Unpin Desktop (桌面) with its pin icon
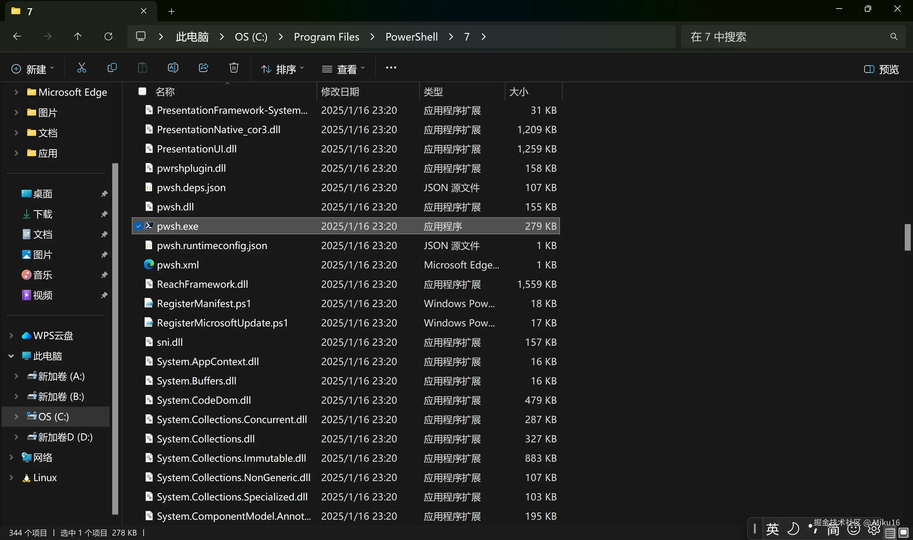Viewport: 913px width, 540px height. coord(104,194)
